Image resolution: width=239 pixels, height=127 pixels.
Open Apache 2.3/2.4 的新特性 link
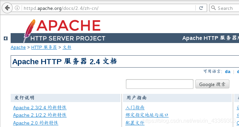[x=40, y=108]
